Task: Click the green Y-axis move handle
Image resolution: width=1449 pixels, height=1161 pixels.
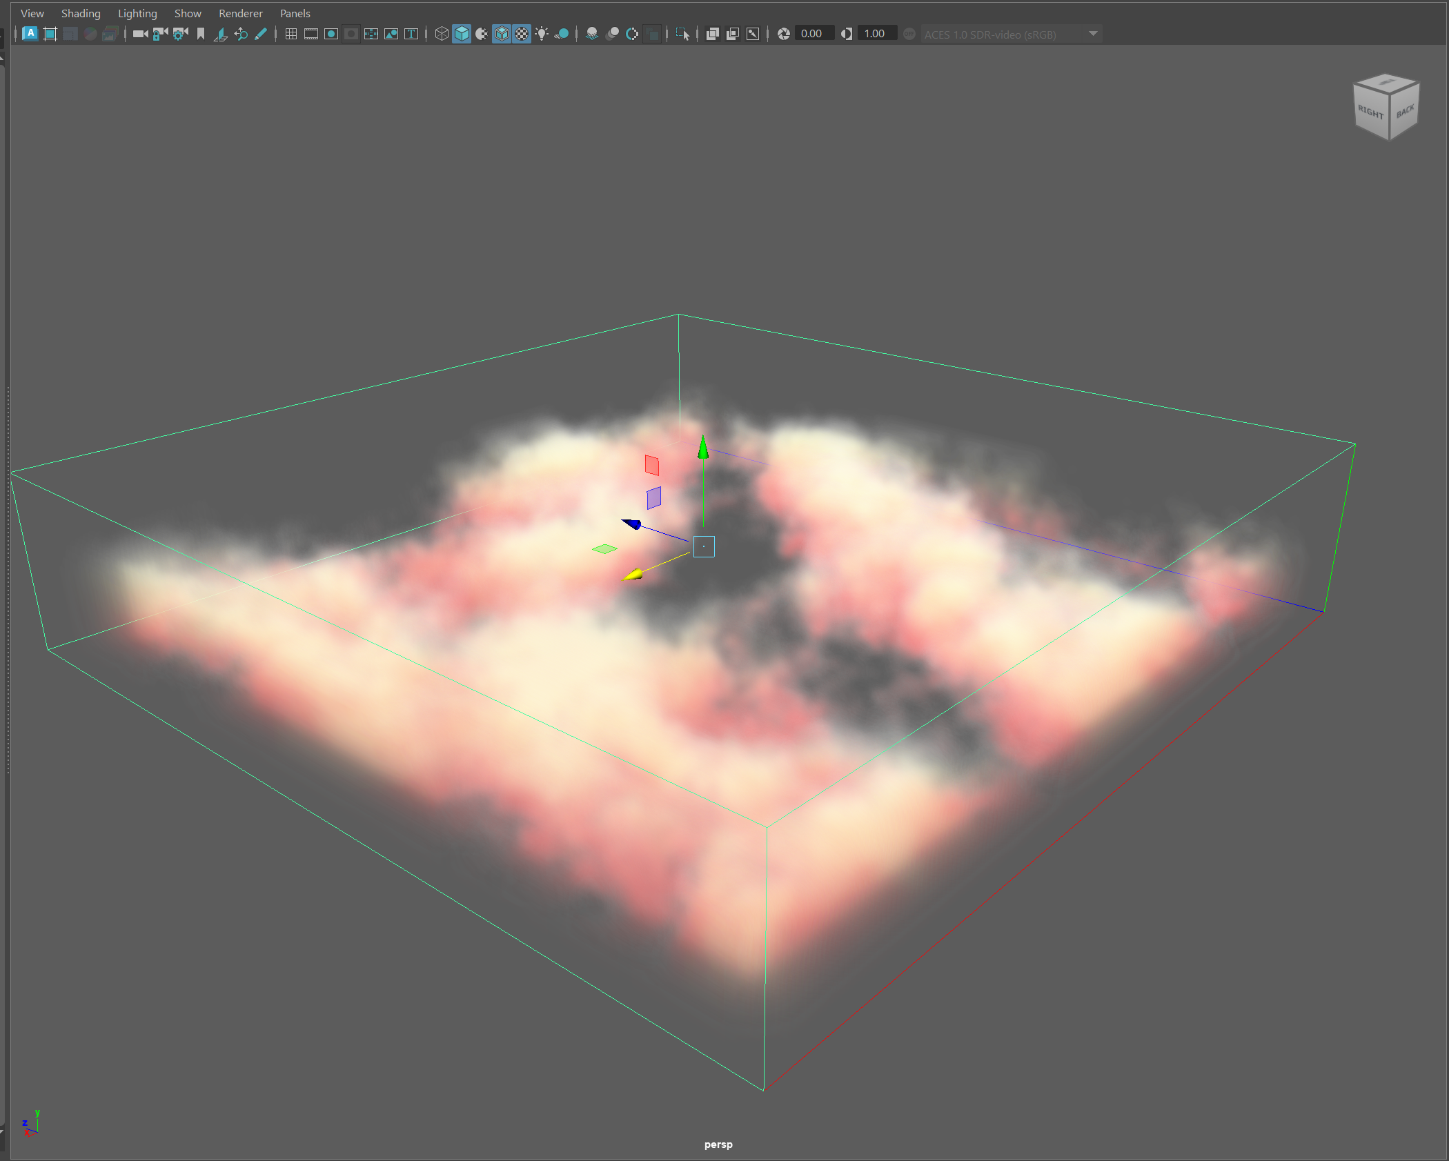Action: [702, 448]
